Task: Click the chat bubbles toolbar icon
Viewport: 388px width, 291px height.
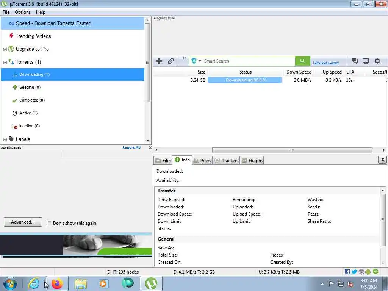Action: [354, 61]
